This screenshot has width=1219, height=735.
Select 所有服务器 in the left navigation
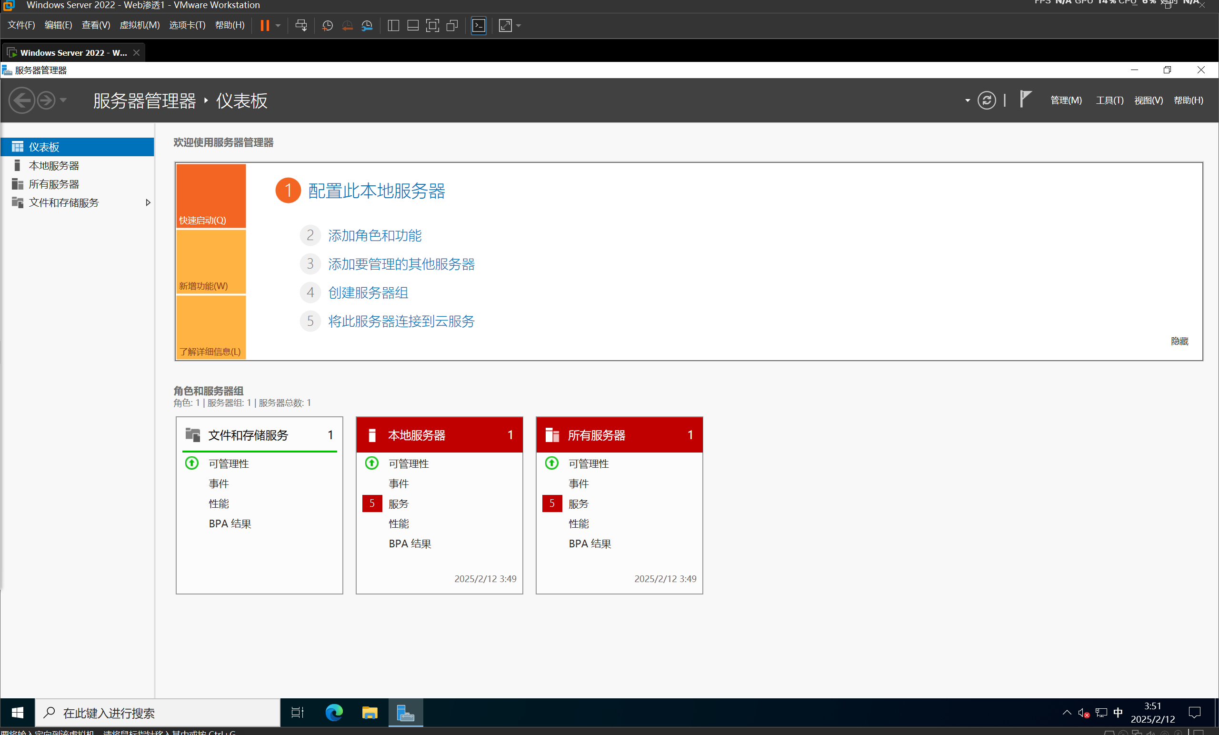click(x=77, y=184)
